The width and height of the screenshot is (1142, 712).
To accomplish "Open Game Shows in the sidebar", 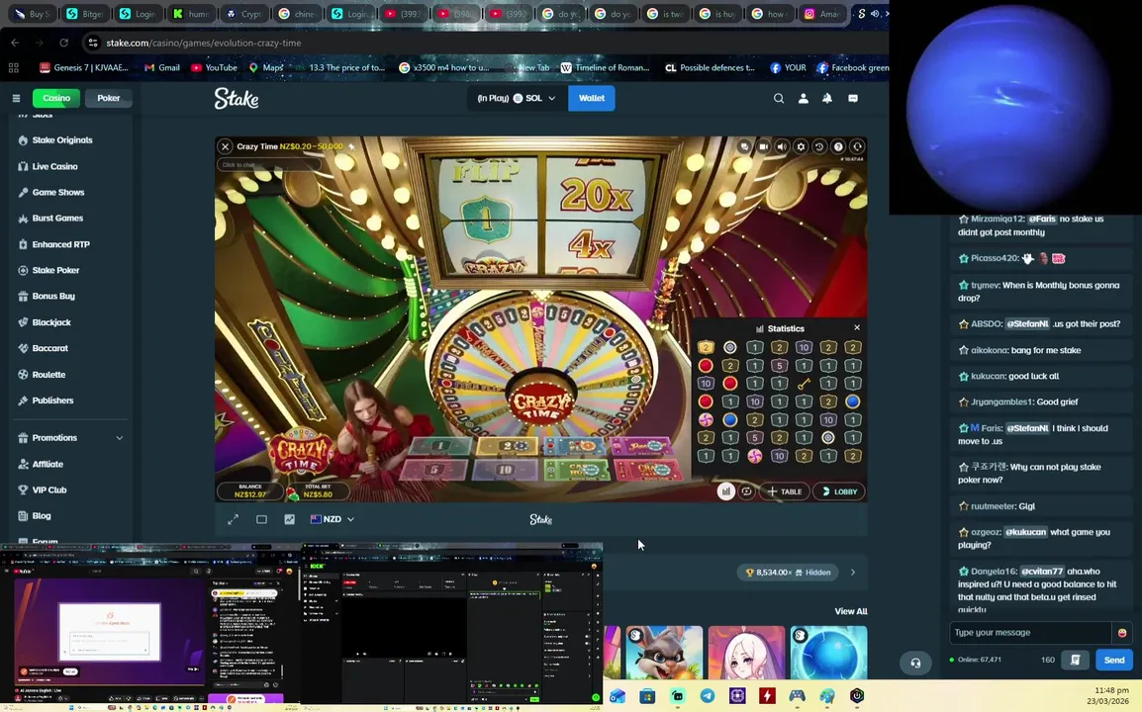I will [x=58, y=192].
